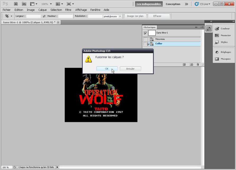Collapse the Historique panel with double arrows
Screen dimensions: 236x170
(x=196, y=27)
